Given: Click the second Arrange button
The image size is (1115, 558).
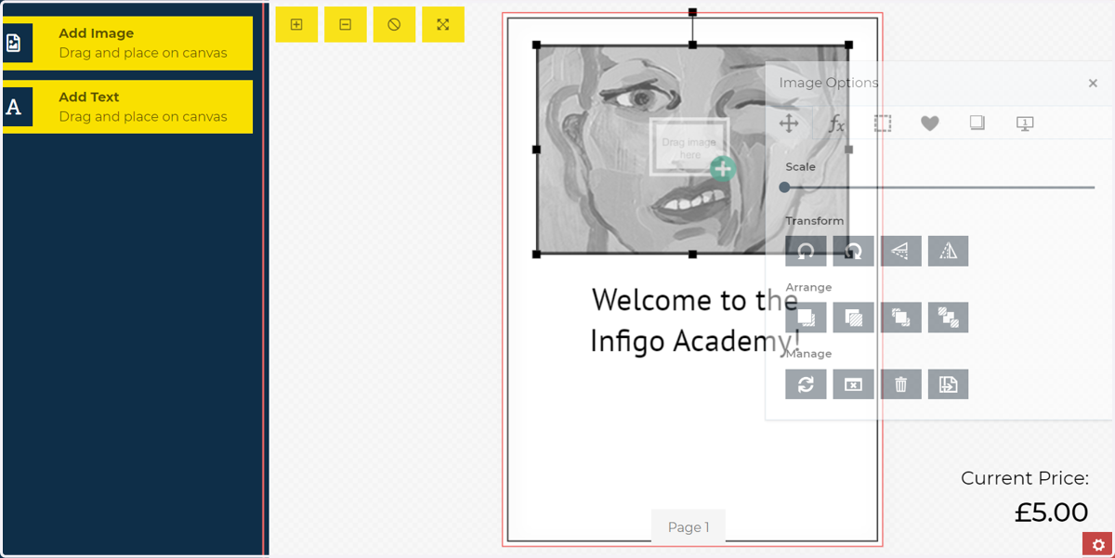Looking at the screenshot, I should 853,318.
